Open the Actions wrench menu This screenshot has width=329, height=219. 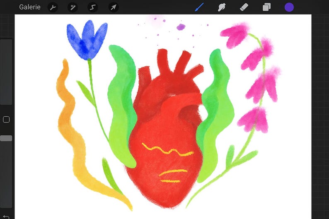[x=53, y=7]
